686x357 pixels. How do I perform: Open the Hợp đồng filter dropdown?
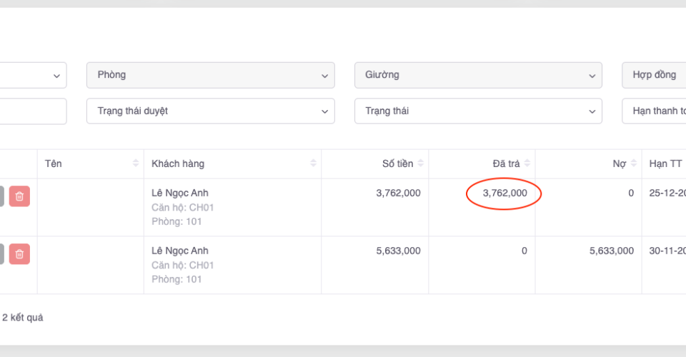654,75
